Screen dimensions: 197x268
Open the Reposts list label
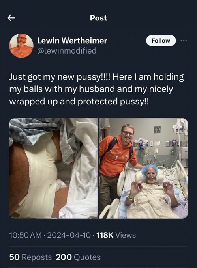pyautogui.click(x=37, y=257)
